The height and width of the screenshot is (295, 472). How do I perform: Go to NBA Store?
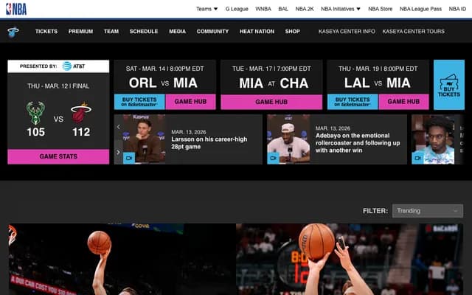(x=381, y=9)
